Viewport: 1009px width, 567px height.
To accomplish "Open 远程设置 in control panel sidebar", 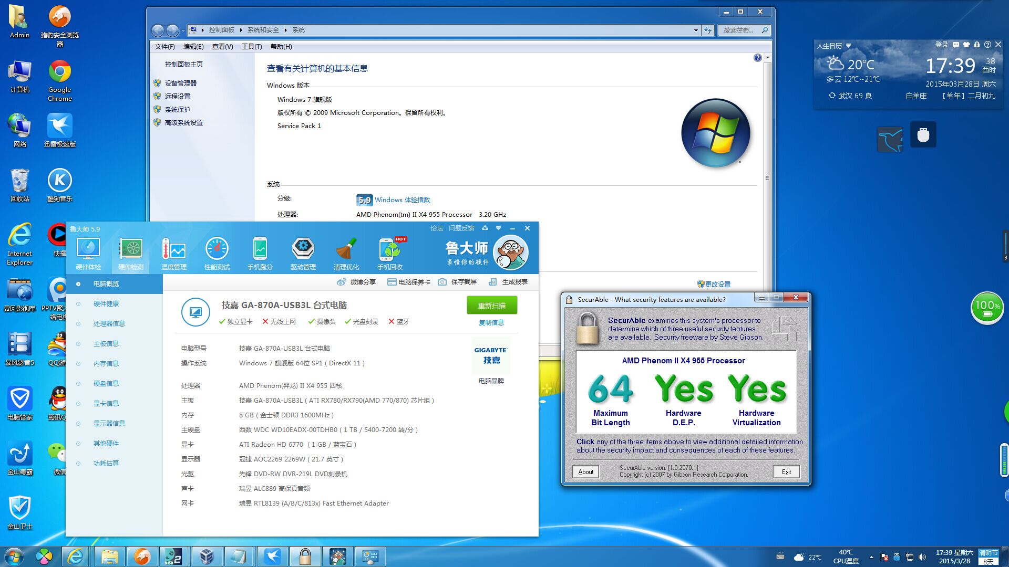I will [x=177, y=96].
